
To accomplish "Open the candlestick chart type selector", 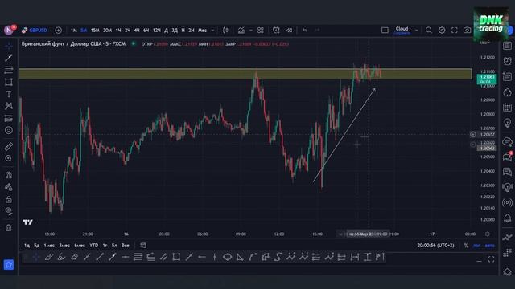I will [225, 31].
